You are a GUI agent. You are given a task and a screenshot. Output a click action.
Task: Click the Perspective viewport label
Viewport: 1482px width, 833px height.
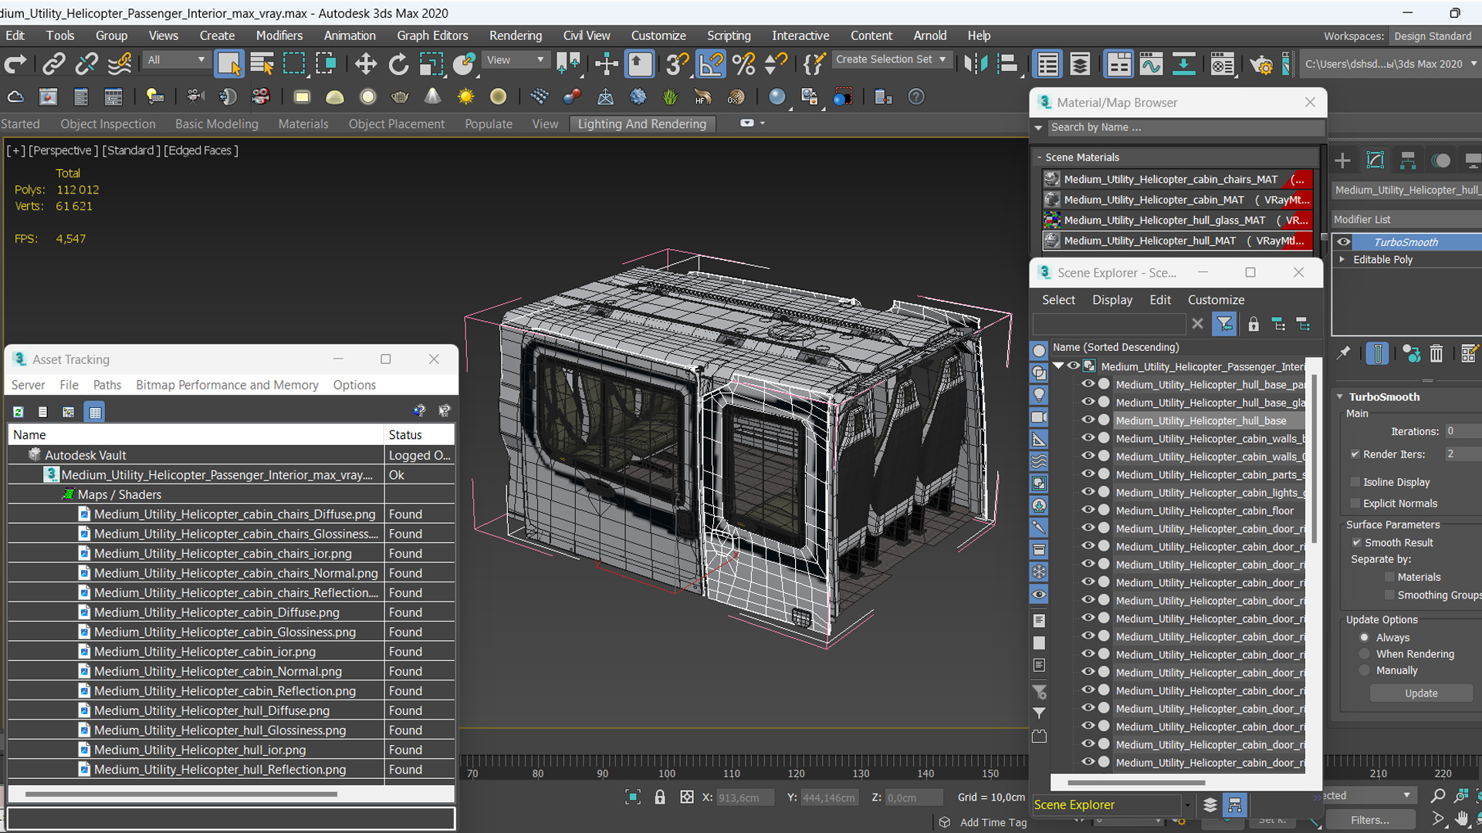click(63, 150)
